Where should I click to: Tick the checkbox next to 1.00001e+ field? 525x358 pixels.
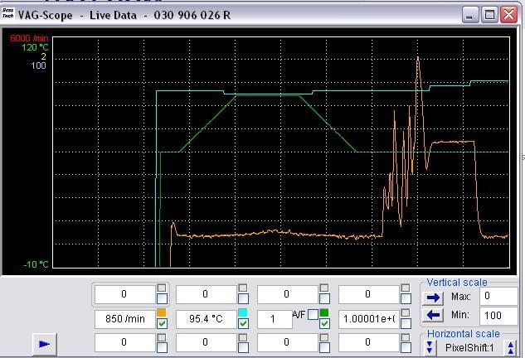406,323
